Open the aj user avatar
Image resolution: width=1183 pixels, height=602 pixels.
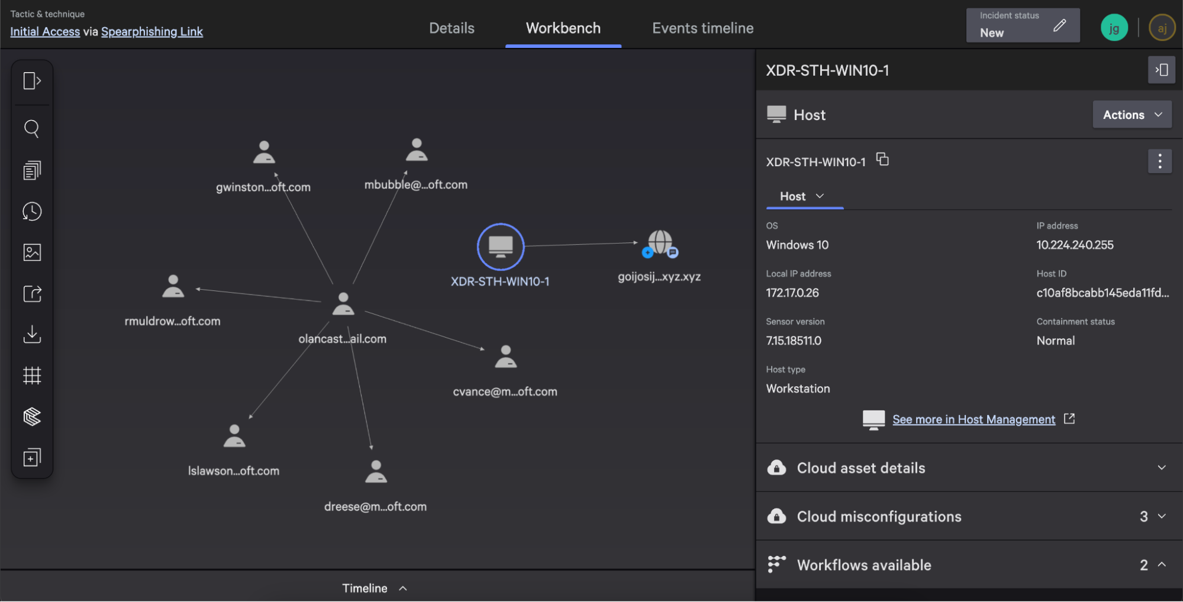pos(1162,28)
